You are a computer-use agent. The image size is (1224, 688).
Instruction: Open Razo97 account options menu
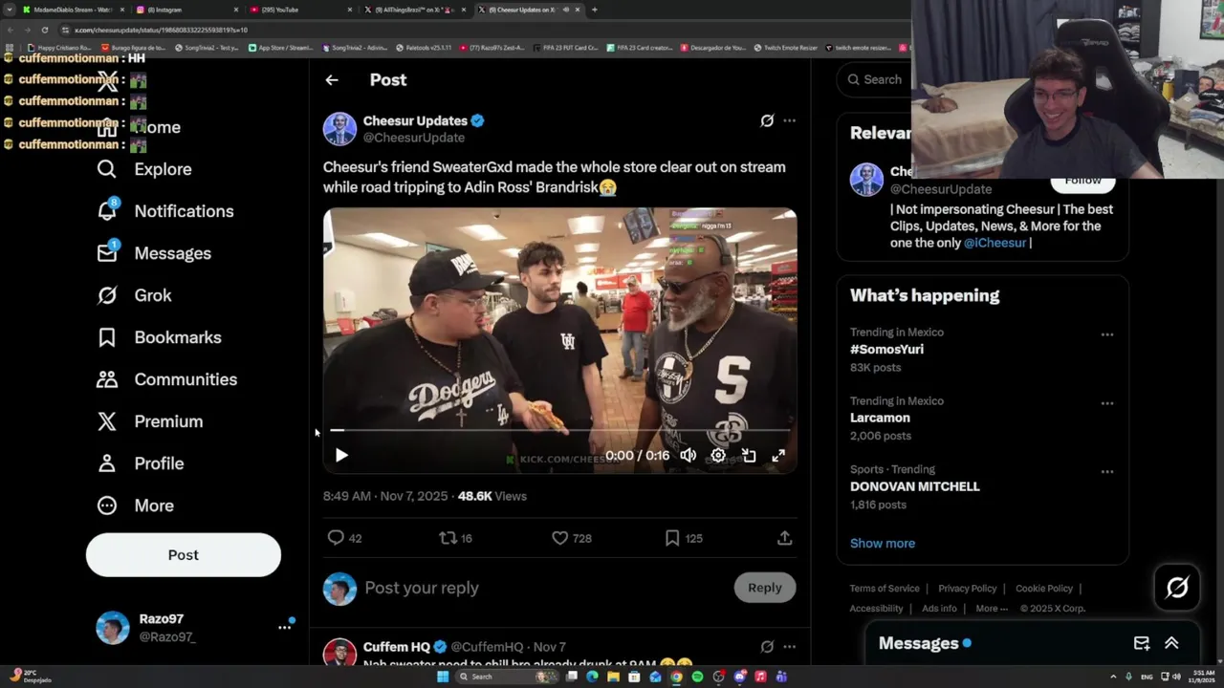pyautogui.click(x=284, y=627)
